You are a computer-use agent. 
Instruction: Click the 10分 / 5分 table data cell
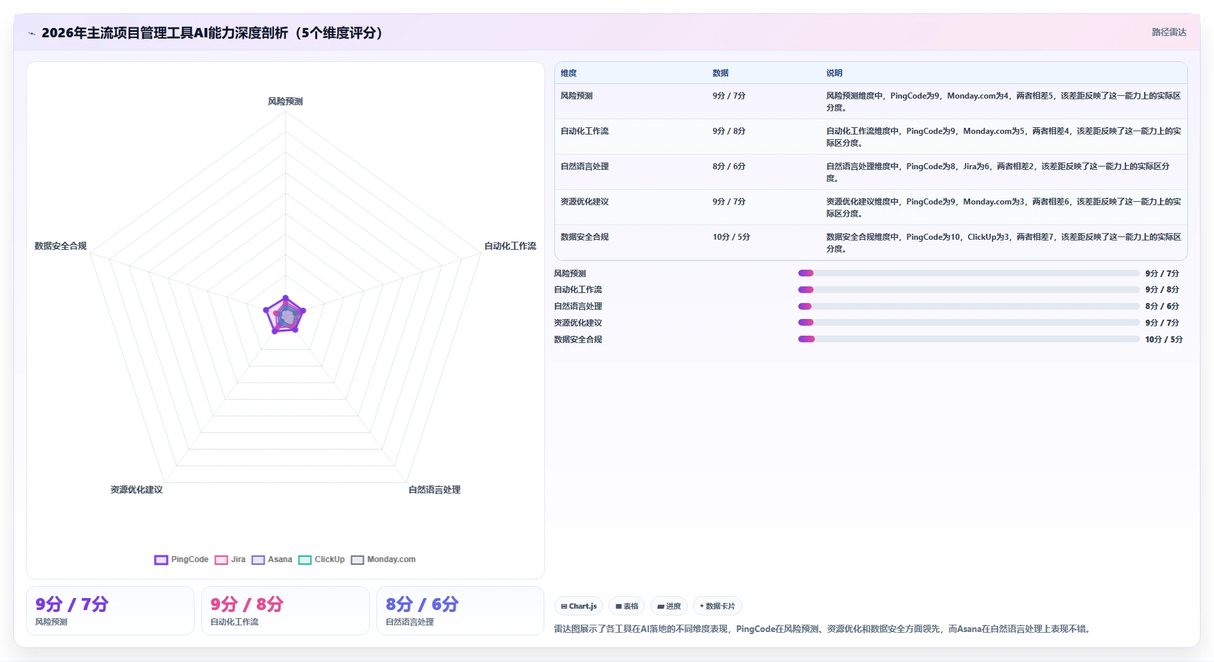pos(731,237)
